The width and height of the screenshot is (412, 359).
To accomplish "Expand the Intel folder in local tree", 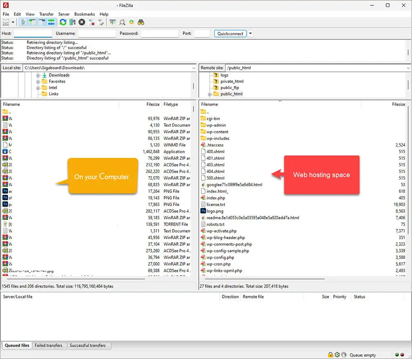I will (x=38, y=88).
